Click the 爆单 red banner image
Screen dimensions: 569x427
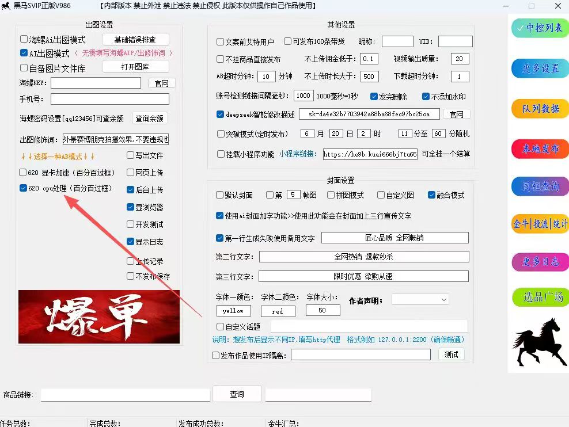tap(99, 317)
